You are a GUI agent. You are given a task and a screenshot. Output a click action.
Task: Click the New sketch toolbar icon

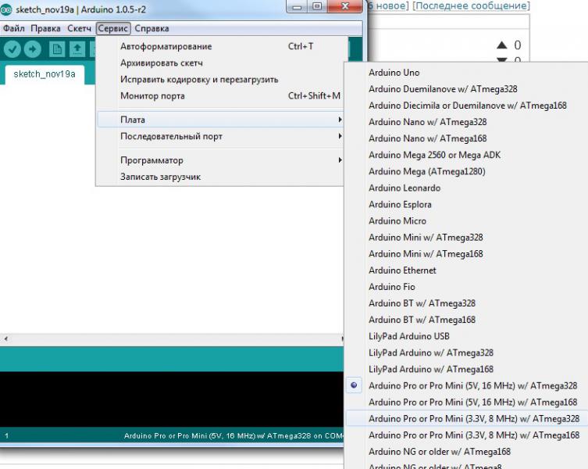tap(57, 49)
